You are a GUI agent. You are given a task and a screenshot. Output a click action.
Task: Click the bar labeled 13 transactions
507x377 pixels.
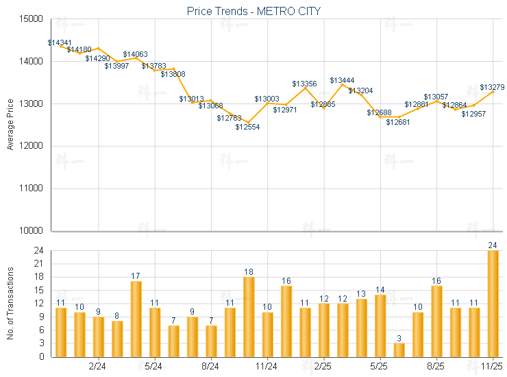pos(361,328)
